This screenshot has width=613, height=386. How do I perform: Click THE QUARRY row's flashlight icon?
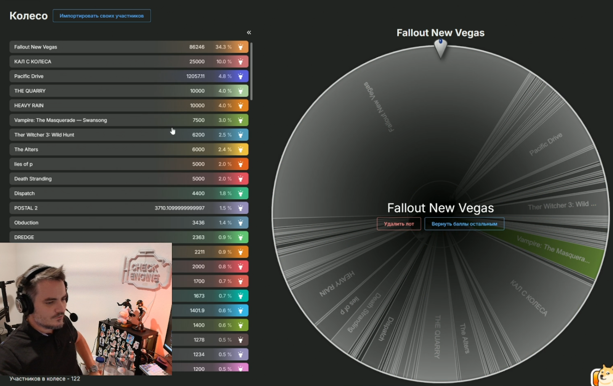pyautogui.click(x=241, y=91)
